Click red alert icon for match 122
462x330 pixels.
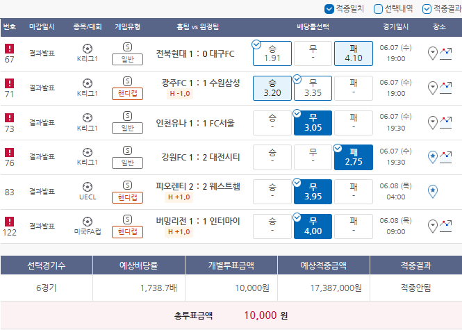[10, 222]
